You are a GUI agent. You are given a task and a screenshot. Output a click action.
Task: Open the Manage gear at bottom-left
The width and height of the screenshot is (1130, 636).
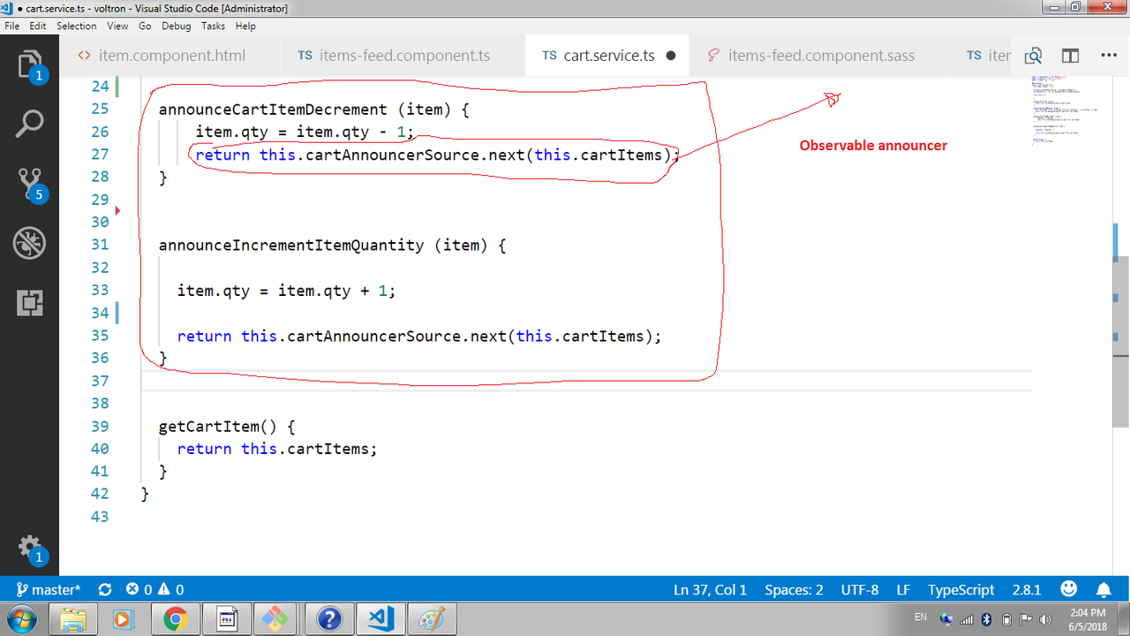click(29, 548)
